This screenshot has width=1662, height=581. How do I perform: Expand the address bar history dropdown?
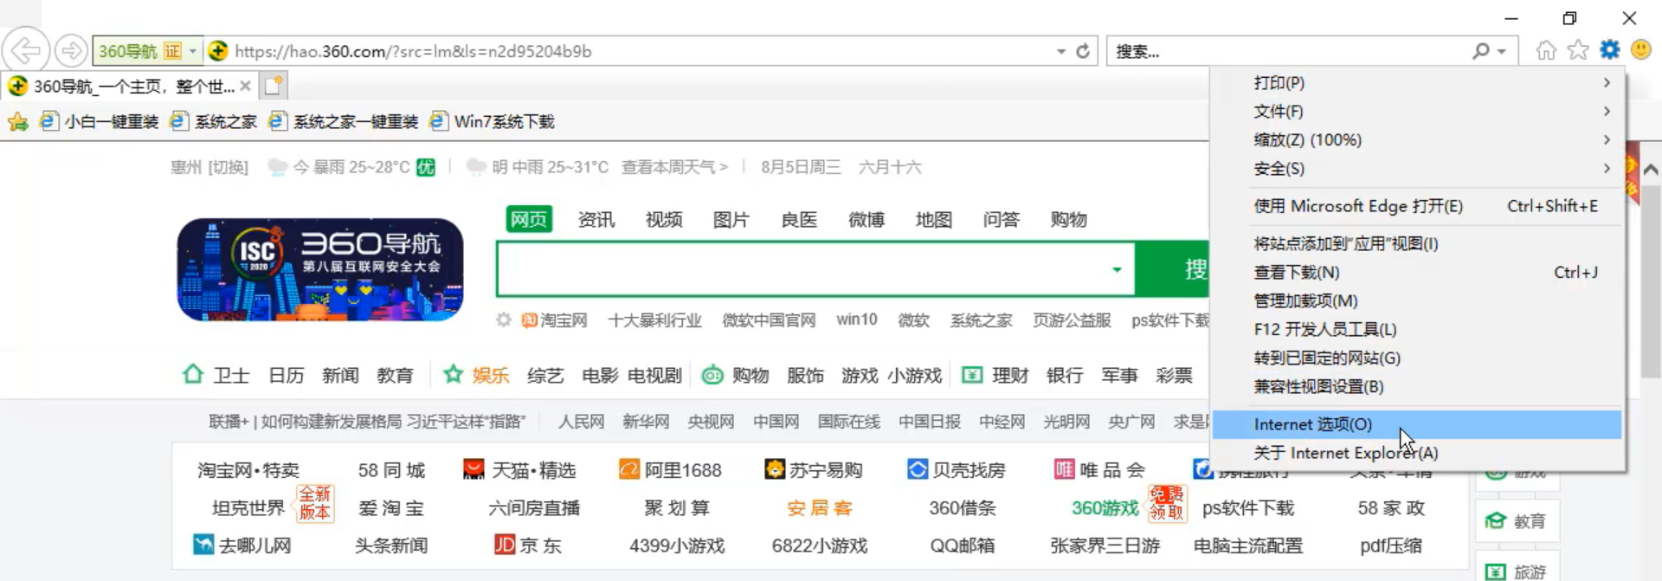click(1061, 51)
